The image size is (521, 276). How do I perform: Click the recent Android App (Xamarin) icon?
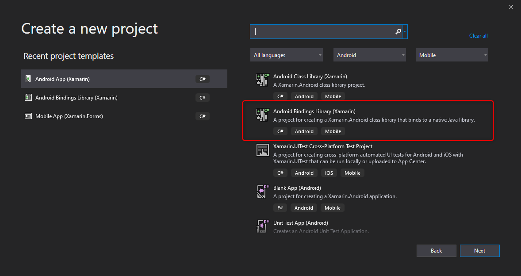[28, 79]
